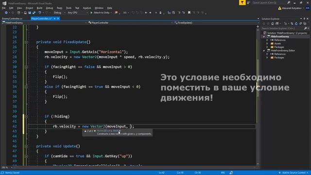311x175 pixels.
Task: Open the Help menu
Action: pos(110,8)
